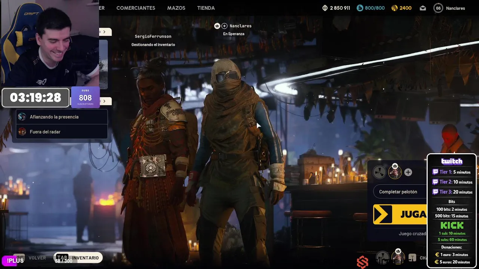479x269 pixels.
Task: Click the 58 / 300 inventory counter
Action: [x=64, y=261]
